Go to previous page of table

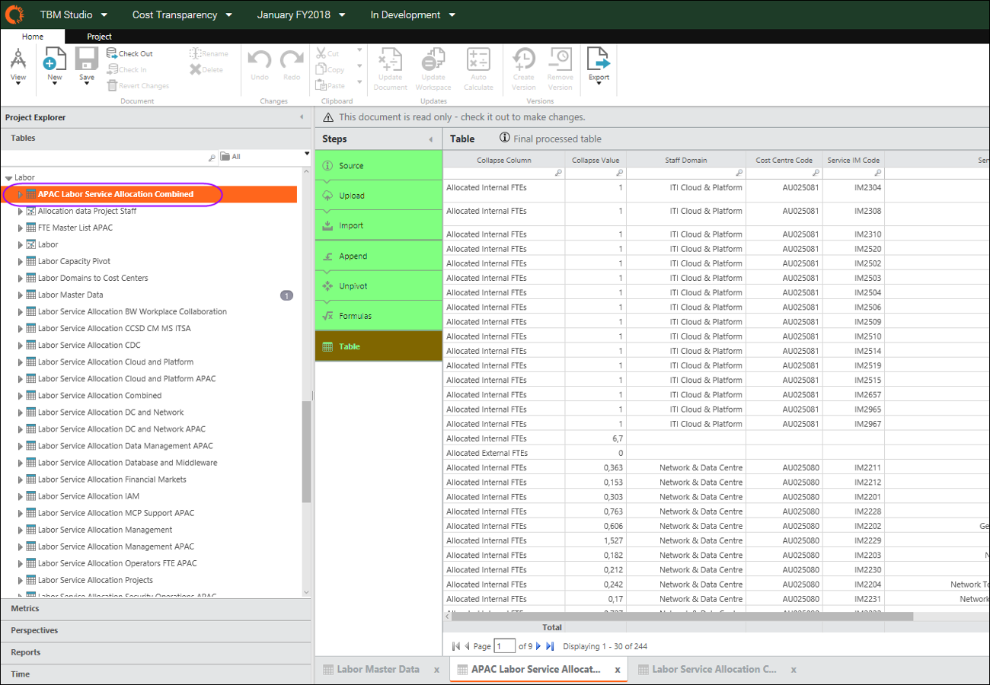point(467,646)
